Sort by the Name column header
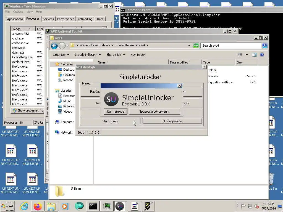 click(131, 62)
